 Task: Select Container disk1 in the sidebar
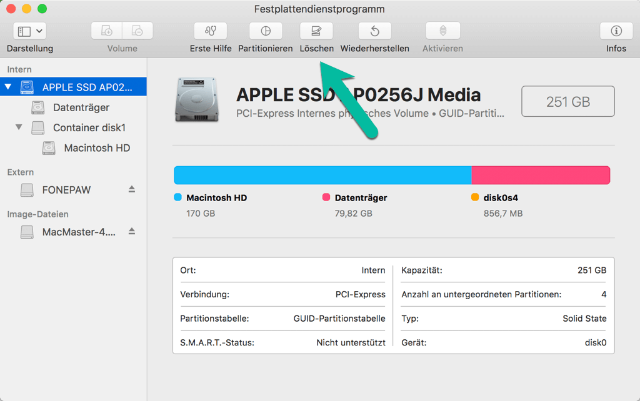(89, 127)
